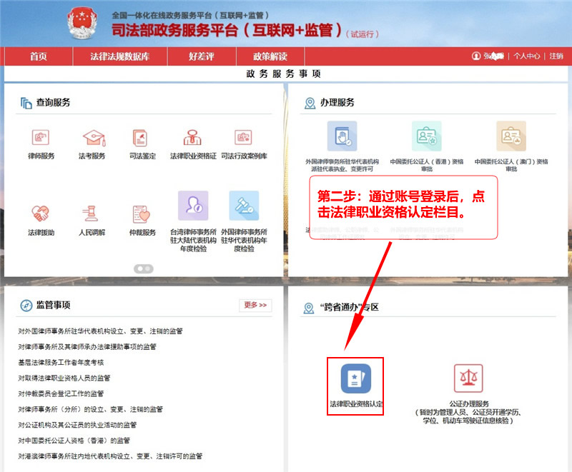Open the 司法鉴定 service icon
The width and height of the screenshot is (572, 472).
(142, 139)
